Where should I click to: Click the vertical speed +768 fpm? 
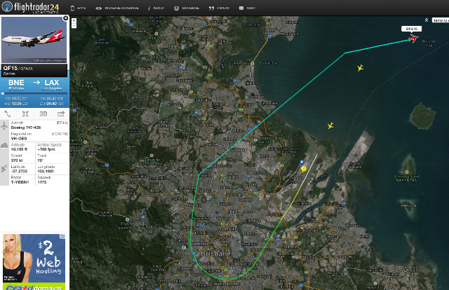[46, 149]
